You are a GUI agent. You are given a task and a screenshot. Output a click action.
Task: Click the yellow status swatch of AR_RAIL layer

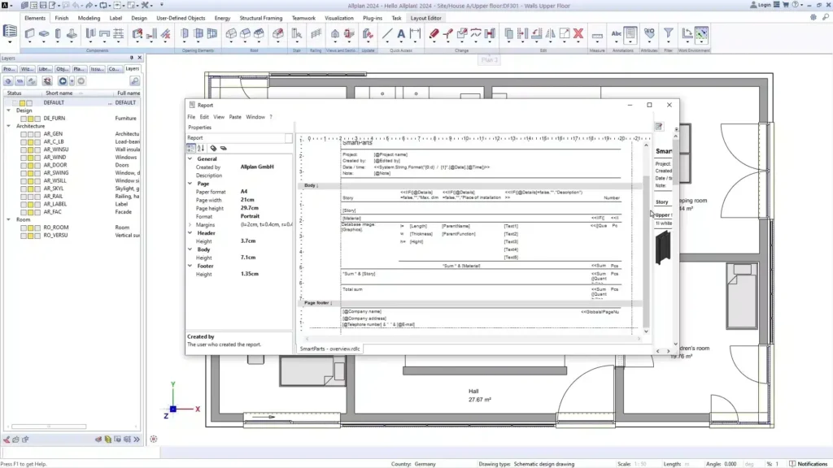coord(29,197)
